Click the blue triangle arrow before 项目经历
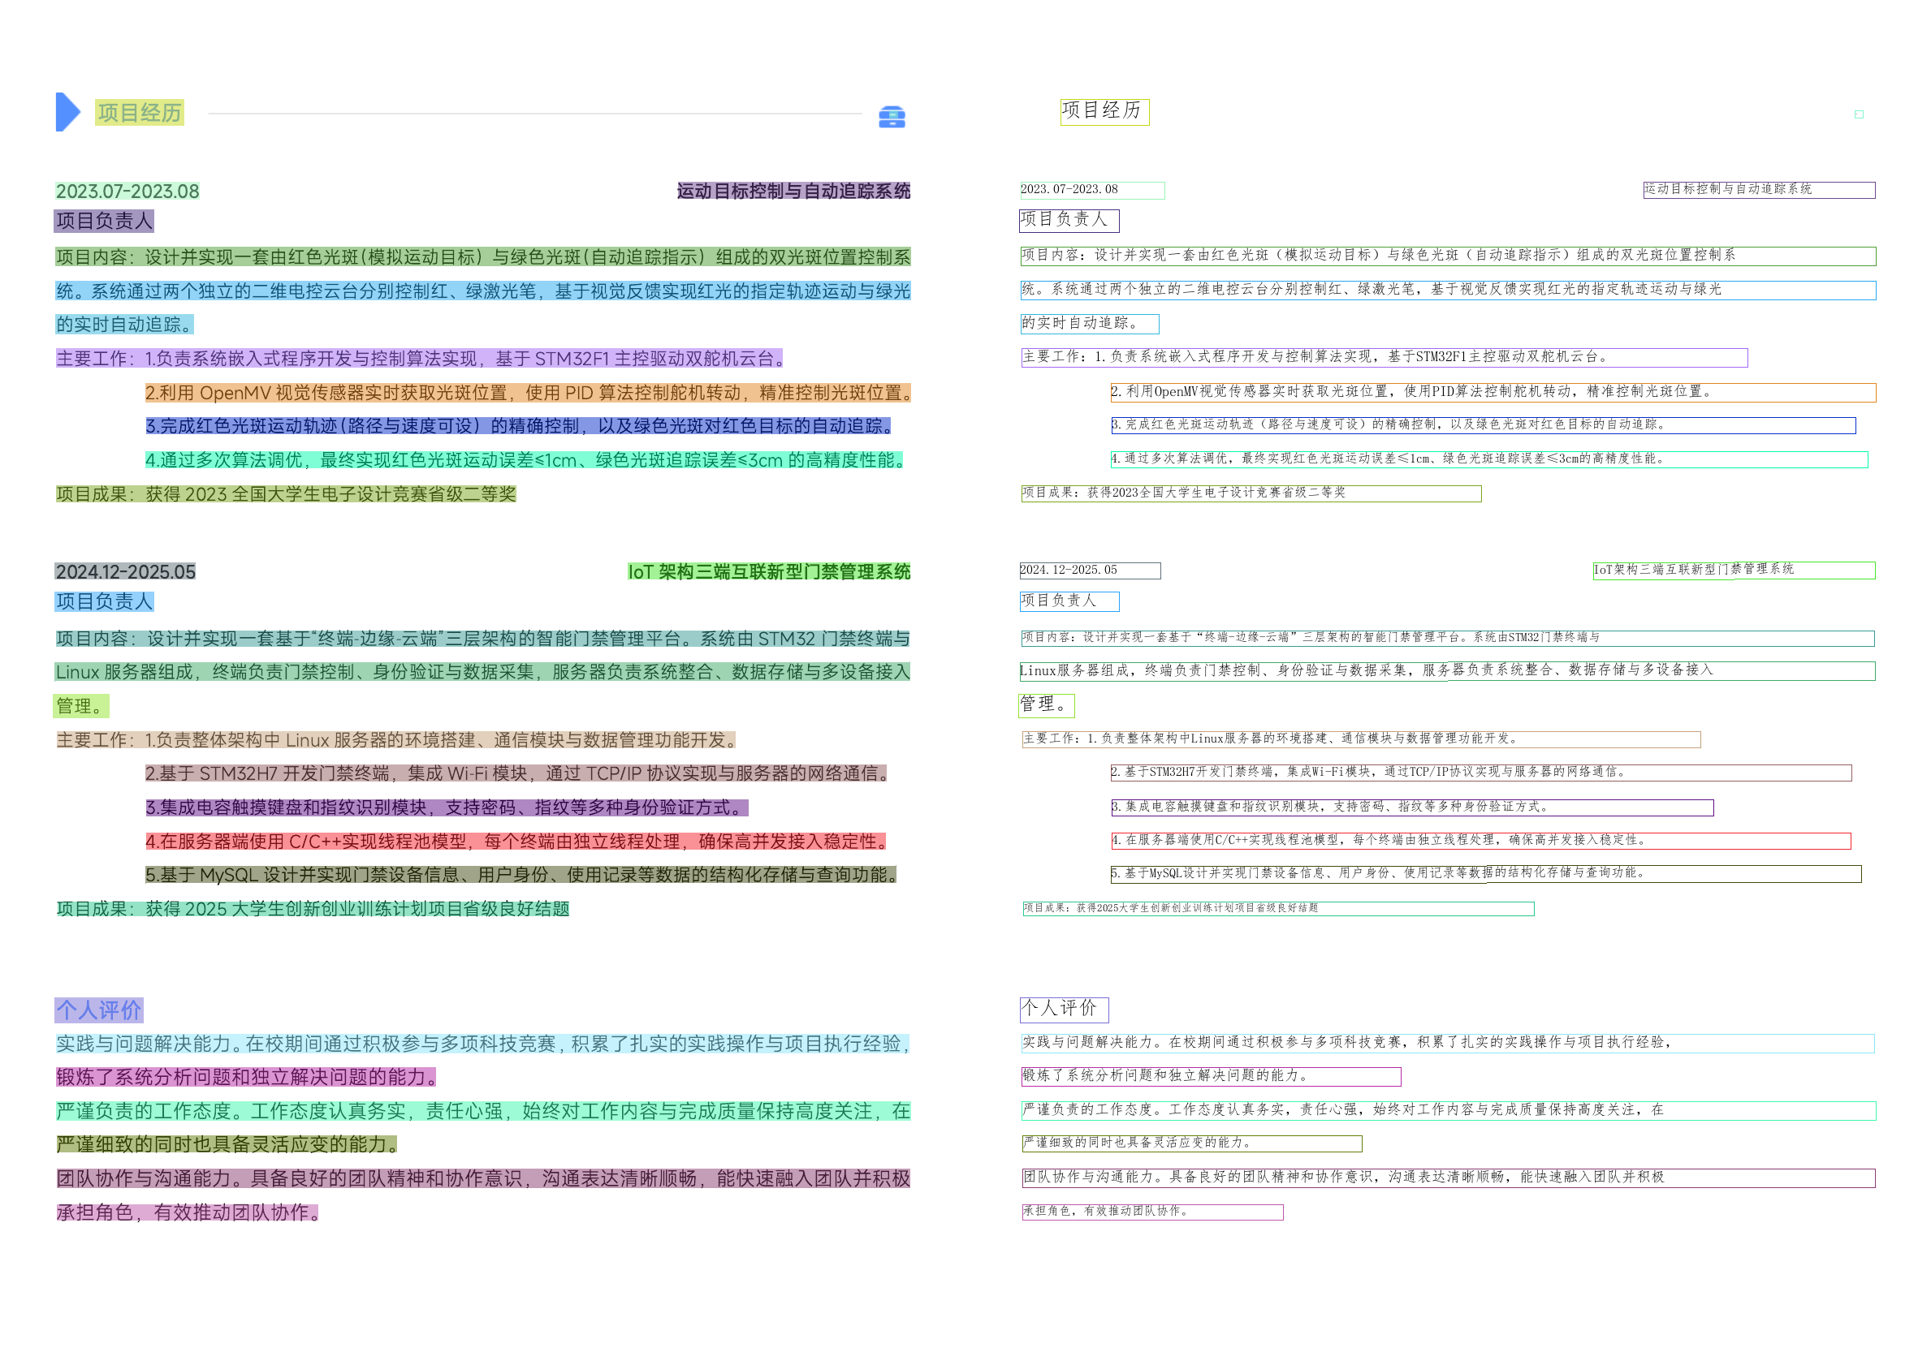 coord(67,112)
